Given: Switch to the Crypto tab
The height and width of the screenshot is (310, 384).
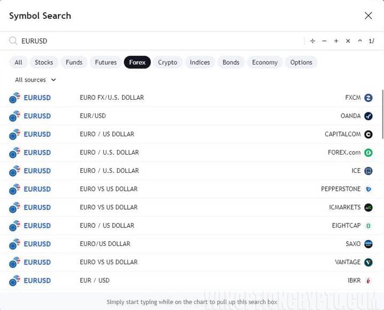Looking at the screenshot, I should tap(167, 62).
